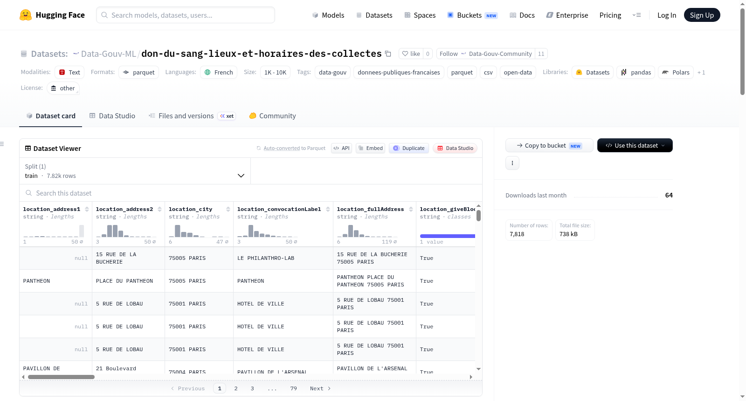Image resolution: width=746 pixels, height=401 pixels.
Task: Sort the location_convocationLabel column
Action: [328, 209]
